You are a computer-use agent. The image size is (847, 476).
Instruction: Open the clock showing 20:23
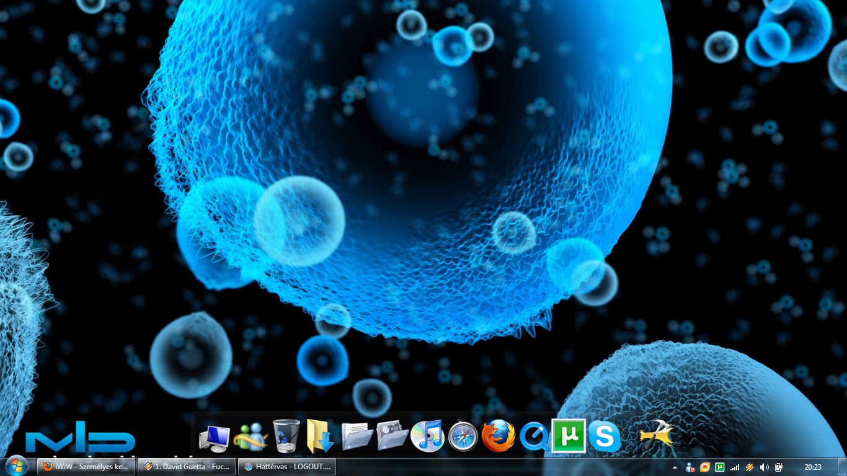pos(812,467)
